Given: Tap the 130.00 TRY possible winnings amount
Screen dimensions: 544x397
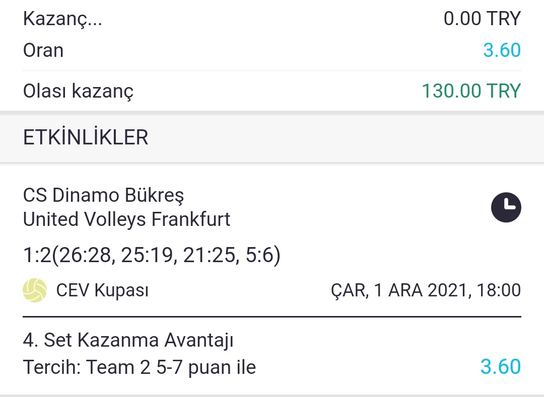Looking at the screenshot, I should 471,91.
